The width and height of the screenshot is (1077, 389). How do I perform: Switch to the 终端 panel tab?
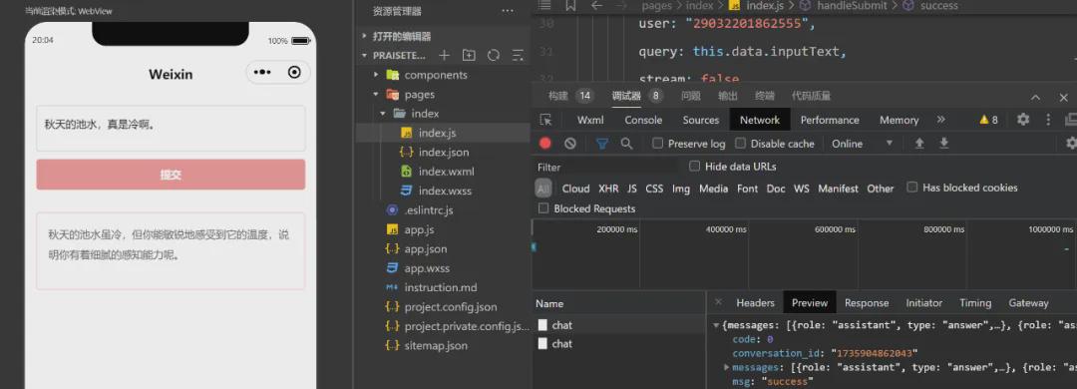coord(765,96)
